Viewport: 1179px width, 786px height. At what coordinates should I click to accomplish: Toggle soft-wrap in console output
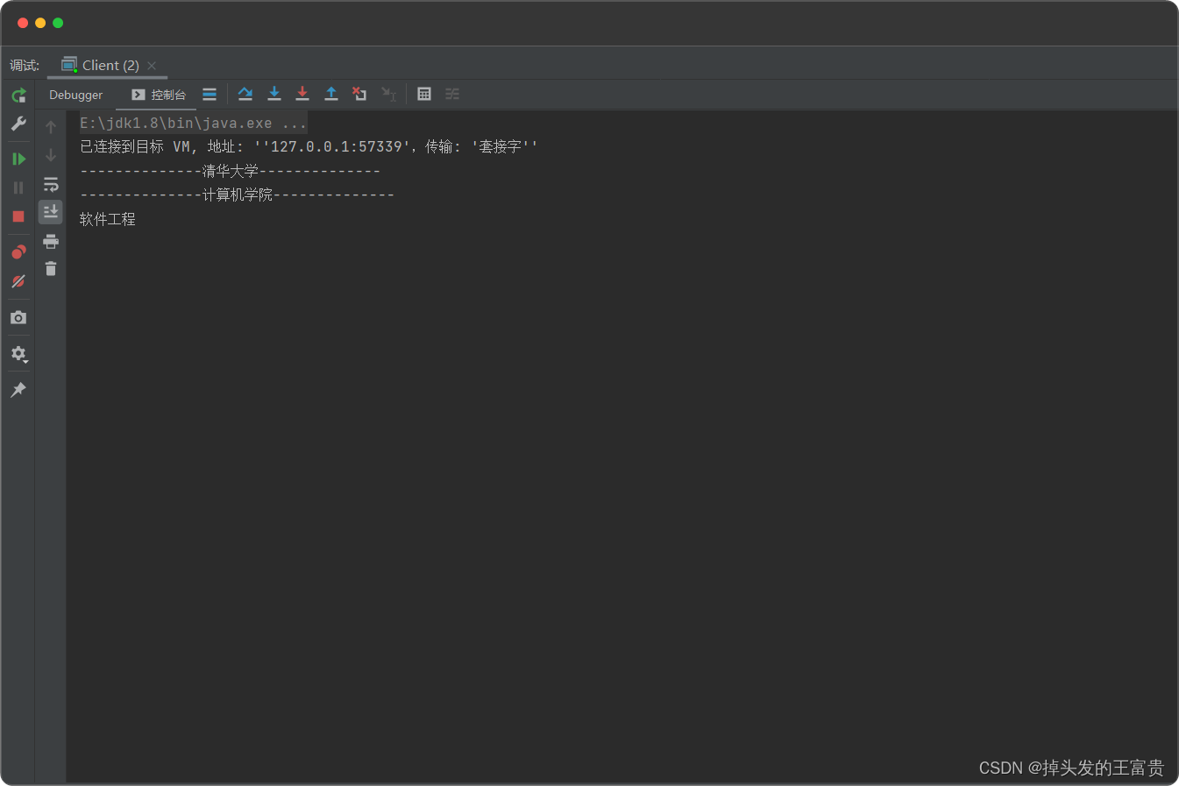51,184
